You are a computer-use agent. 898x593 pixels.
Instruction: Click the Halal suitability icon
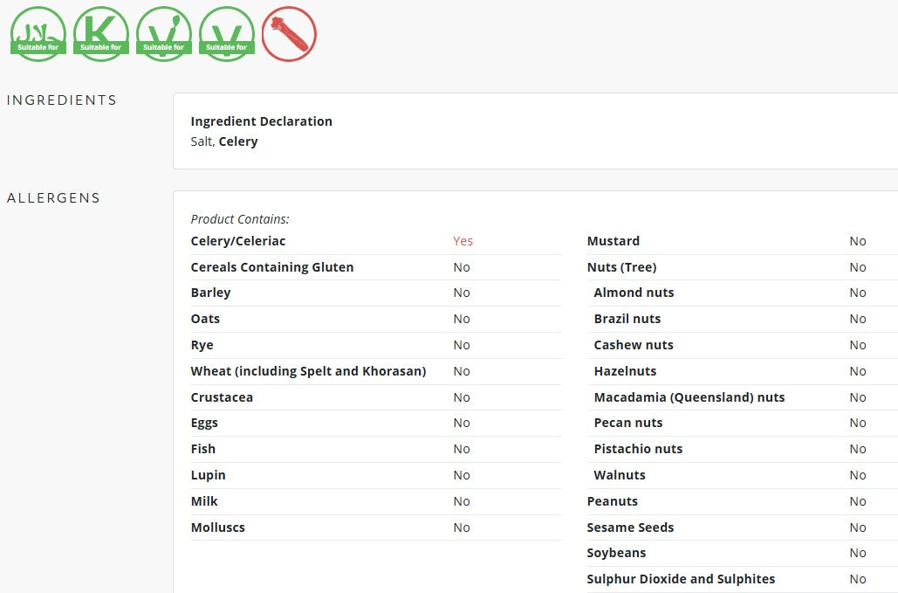[38, 34]
